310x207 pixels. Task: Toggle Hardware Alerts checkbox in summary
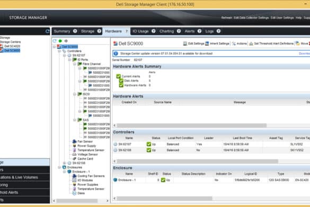coord(121,85)
